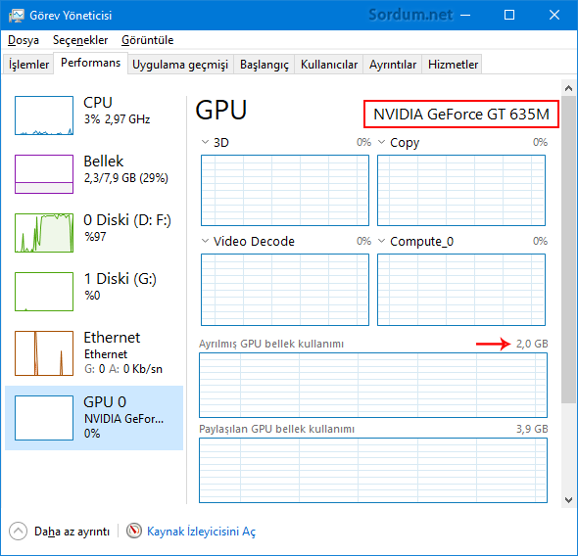
Task: Click the large GPU heading text
Action: click(220, 110)
